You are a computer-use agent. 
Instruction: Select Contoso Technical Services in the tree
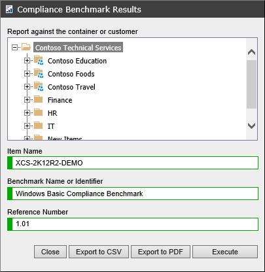[78, 48]
